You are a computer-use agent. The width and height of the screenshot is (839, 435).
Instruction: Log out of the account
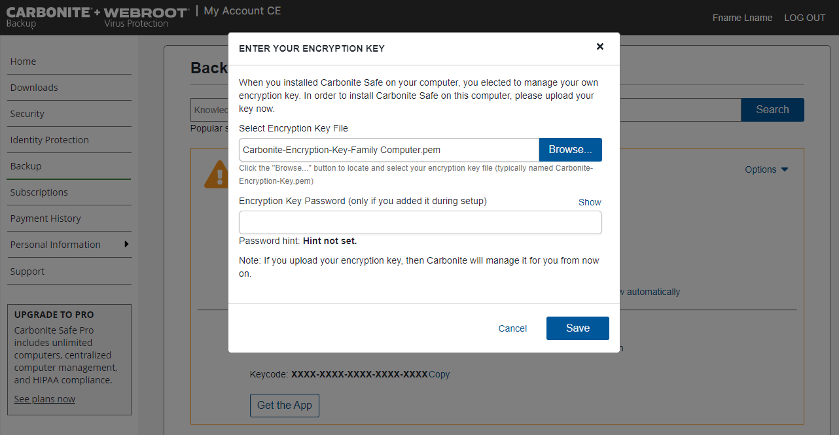click(805, 18)
